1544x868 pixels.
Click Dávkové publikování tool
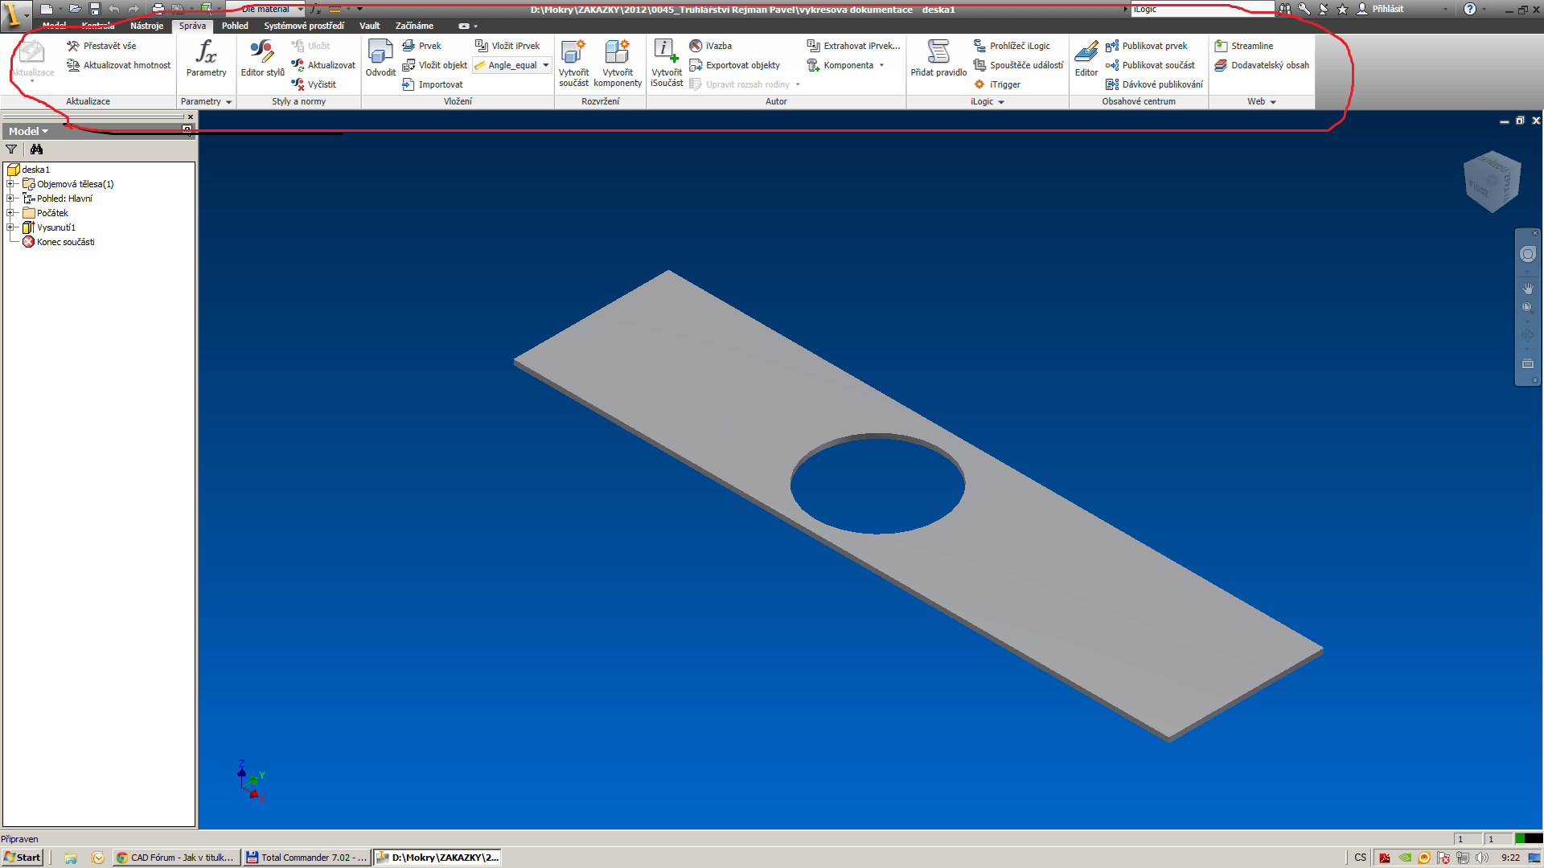[1155, 84]
